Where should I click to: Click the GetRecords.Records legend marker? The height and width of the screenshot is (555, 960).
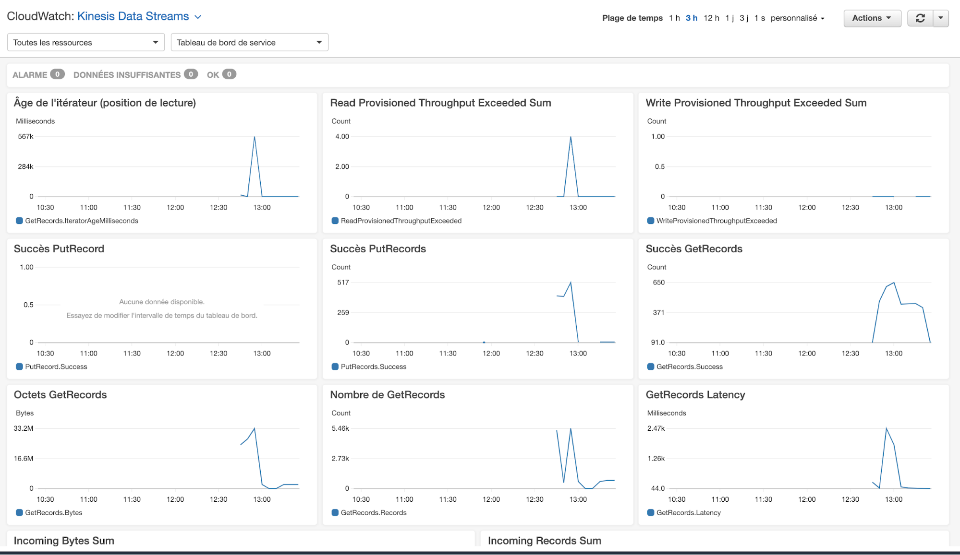coord(335,512)
